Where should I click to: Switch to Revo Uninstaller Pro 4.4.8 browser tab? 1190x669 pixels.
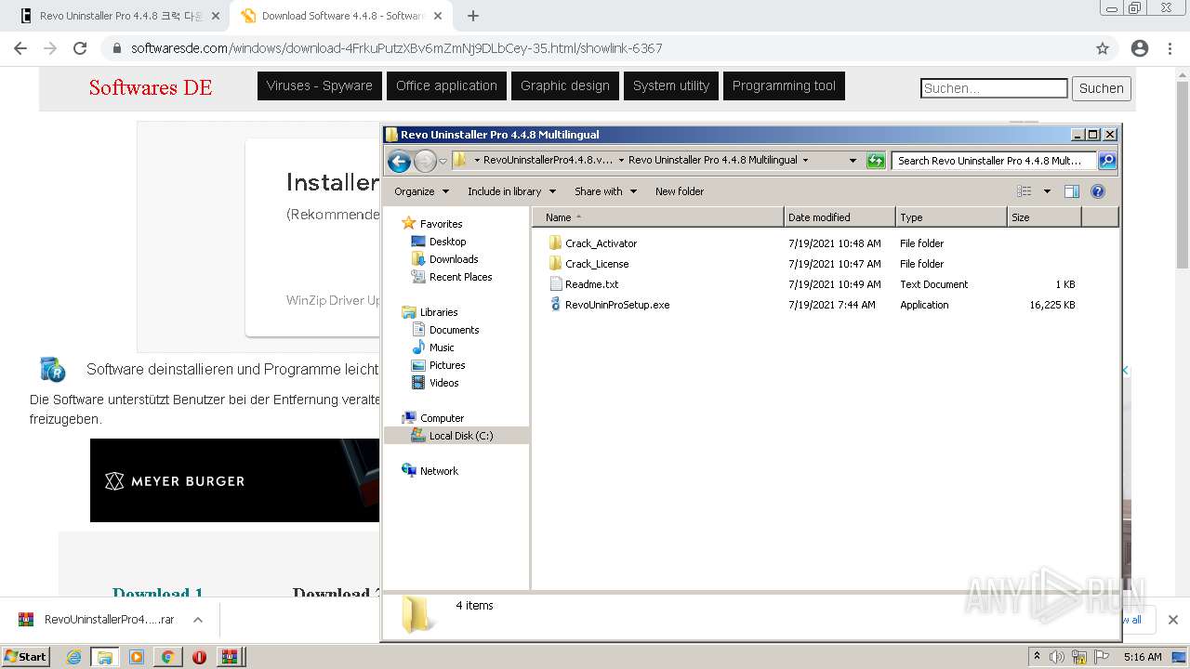118,16
